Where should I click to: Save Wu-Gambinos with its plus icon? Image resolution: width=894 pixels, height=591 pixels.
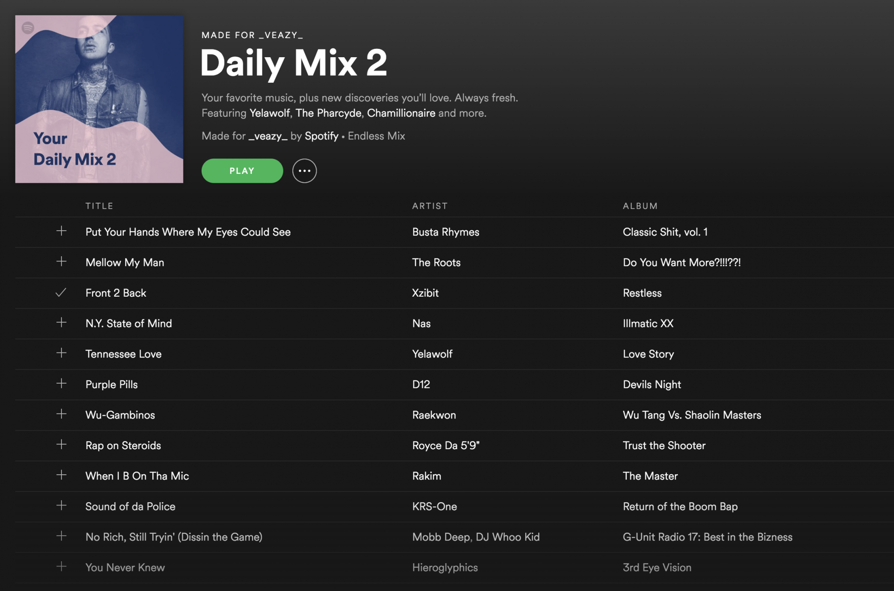point(61,414)
